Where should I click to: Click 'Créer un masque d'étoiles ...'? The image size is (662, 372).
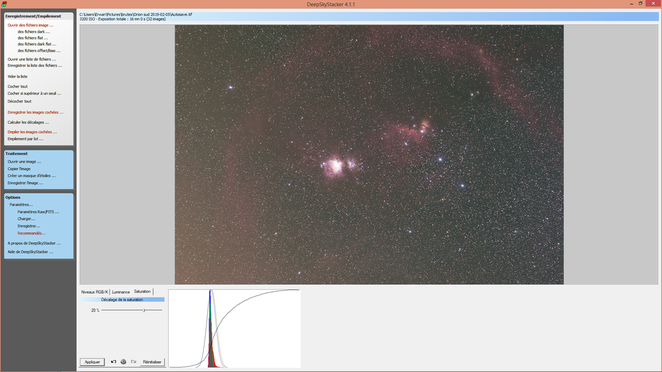(x=32, y=175)
